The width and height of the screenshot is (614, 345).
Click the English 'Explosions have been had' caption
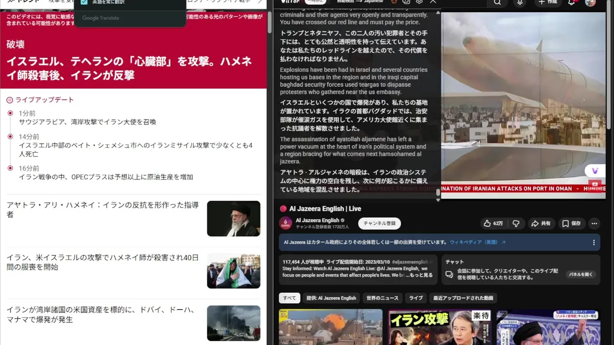click(x=354, y=80)
